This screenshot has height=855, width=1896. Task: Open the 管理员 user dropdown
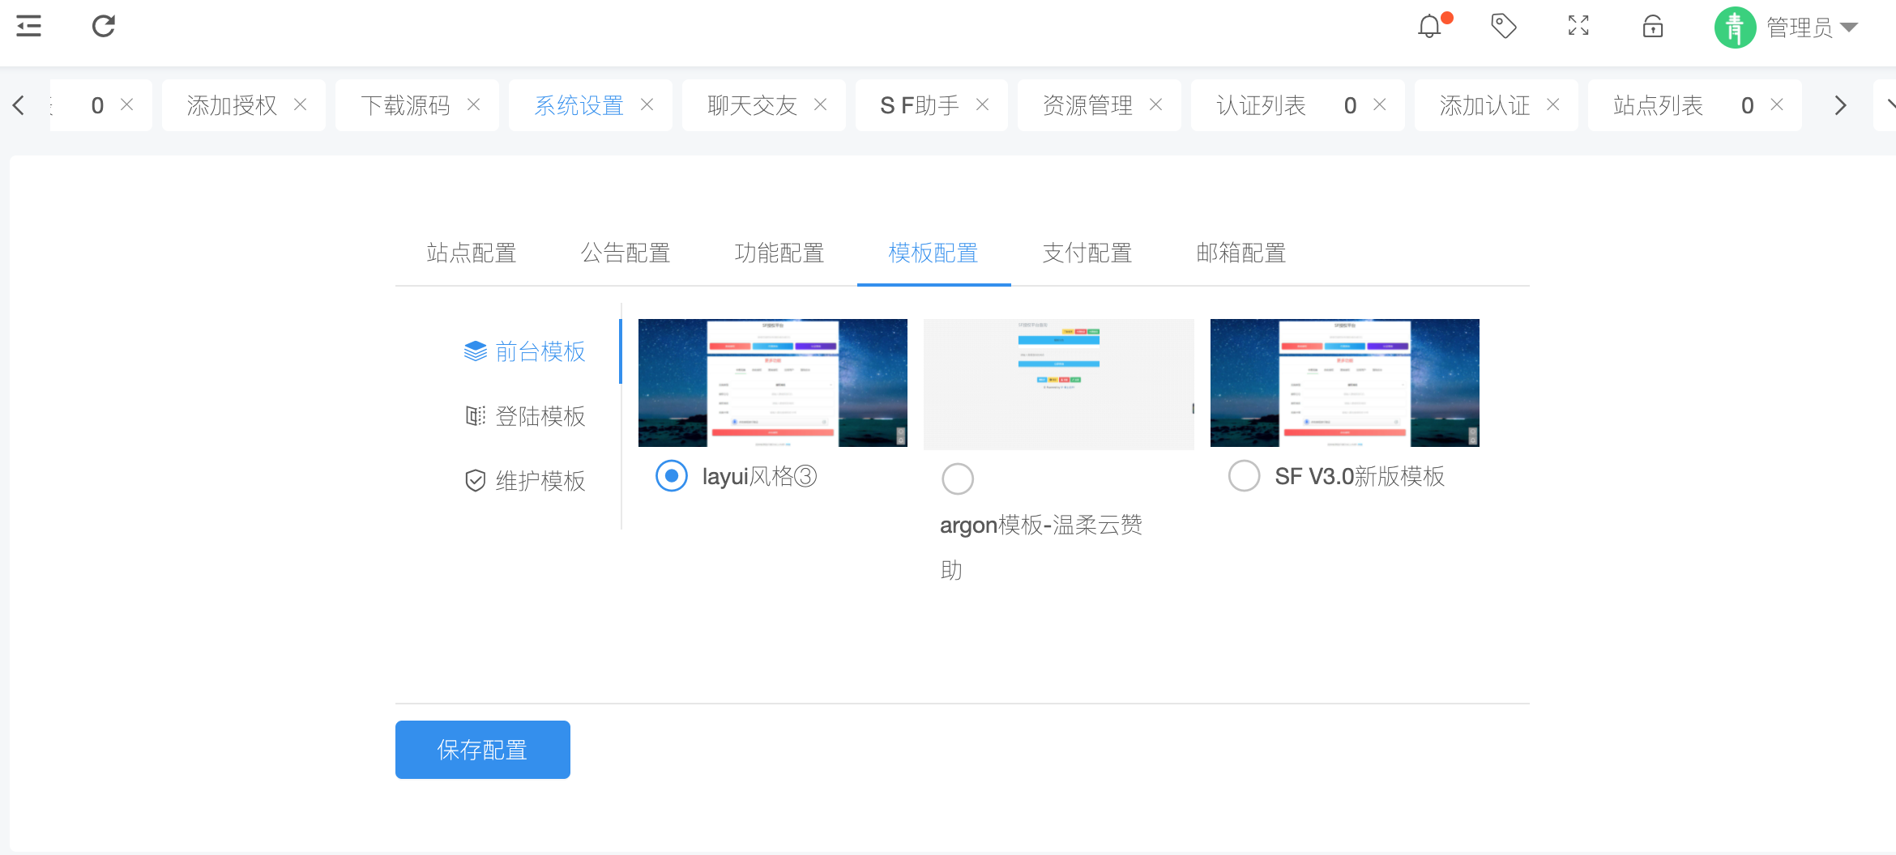pyautogui.click(x=1812, y=28)
